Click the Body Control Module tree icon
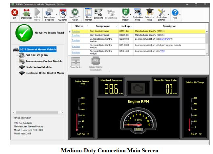The height and width of the screenshot is (154, 213). tap(22, 67)
